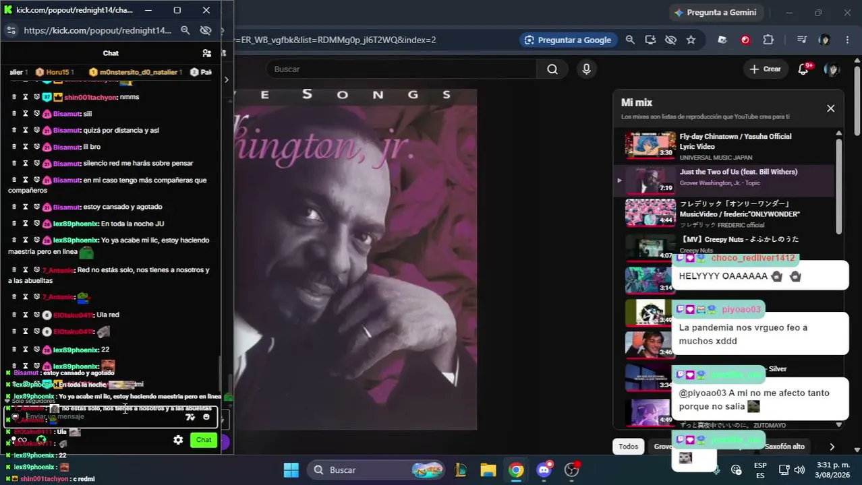Viewport: 862px width, 485px height.
Task: Click the Mi mix playlist scrollbar
Action: pos(839,185)
